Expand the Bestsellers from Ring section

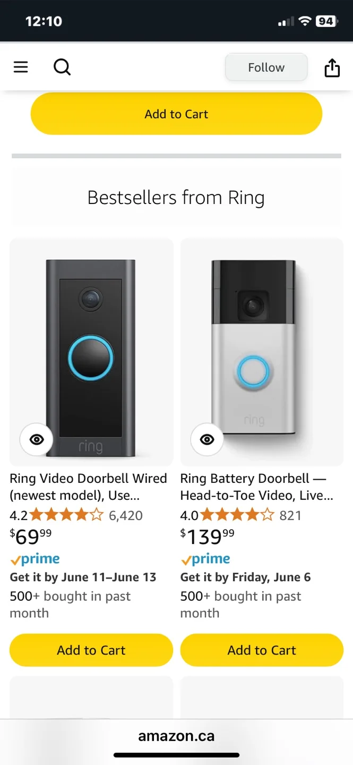(176, 197)
